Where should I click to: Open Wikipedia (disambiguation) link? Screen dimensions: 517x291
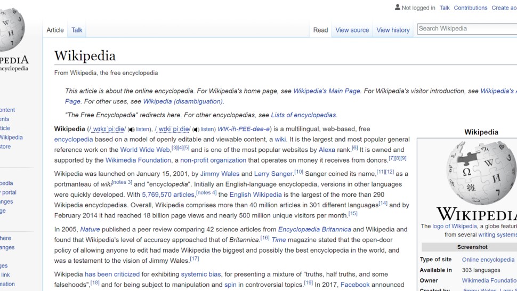(183, 101)
